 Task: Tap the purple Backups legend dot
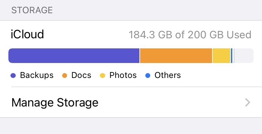pos(13,76)
